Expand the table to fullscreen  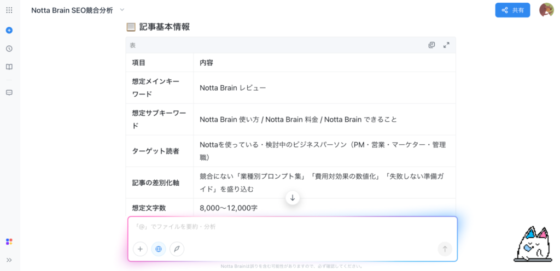point(446,45)
